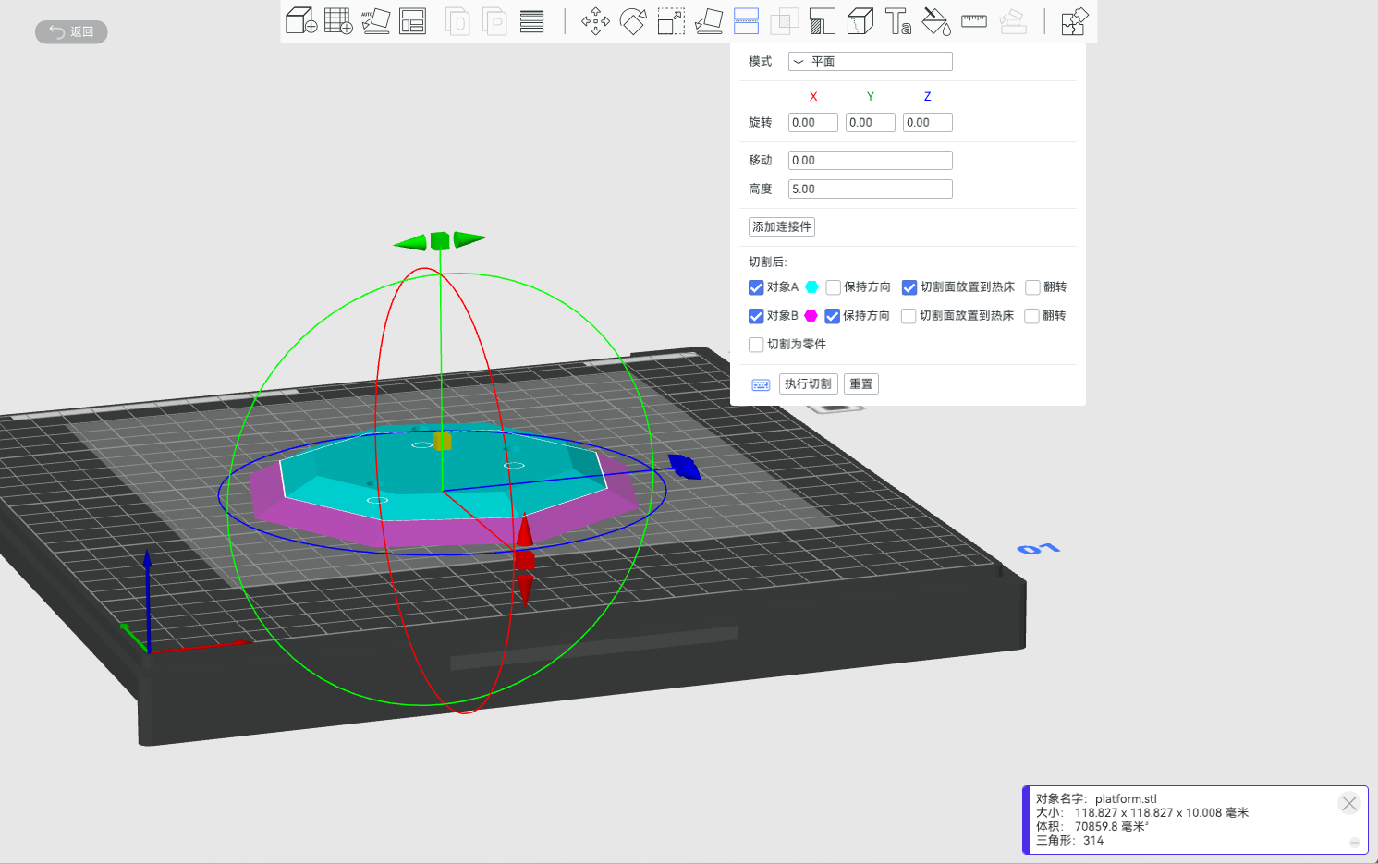Click the 返回 back button
Viewport: 1378px width, 864px height.
pos(71,32)
